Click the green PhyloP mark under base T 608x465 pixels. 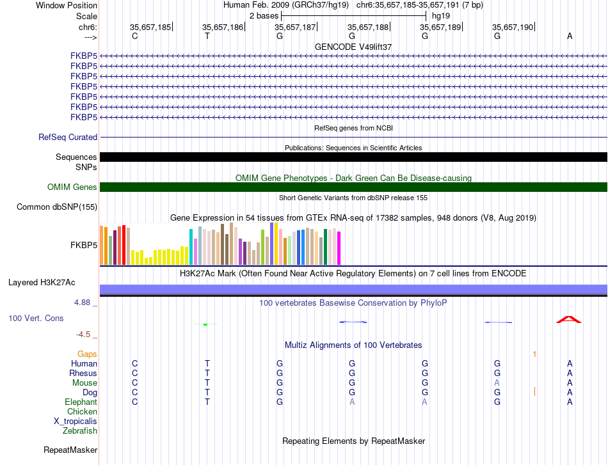(x=205, y=324)
